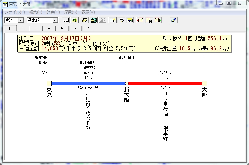
Task: Click the printer icon in toolbar
Action: [121, 20]
